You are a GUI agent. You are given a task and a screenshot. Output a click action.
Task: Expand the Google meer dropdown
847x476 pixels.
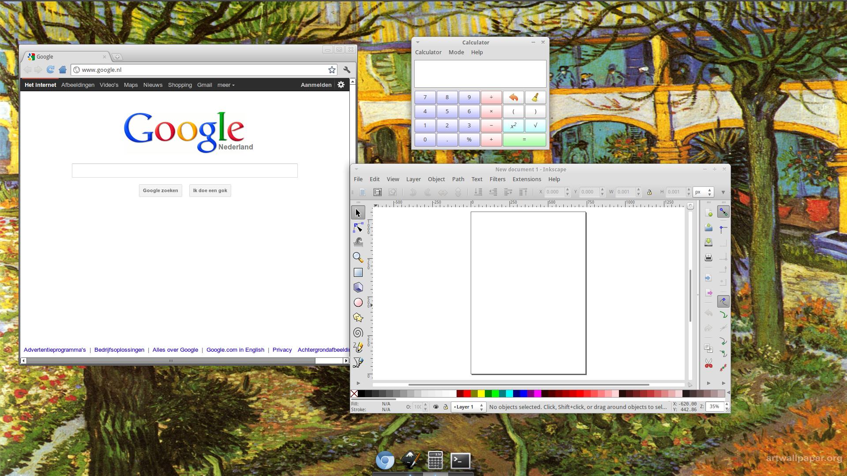coord(226,85)
